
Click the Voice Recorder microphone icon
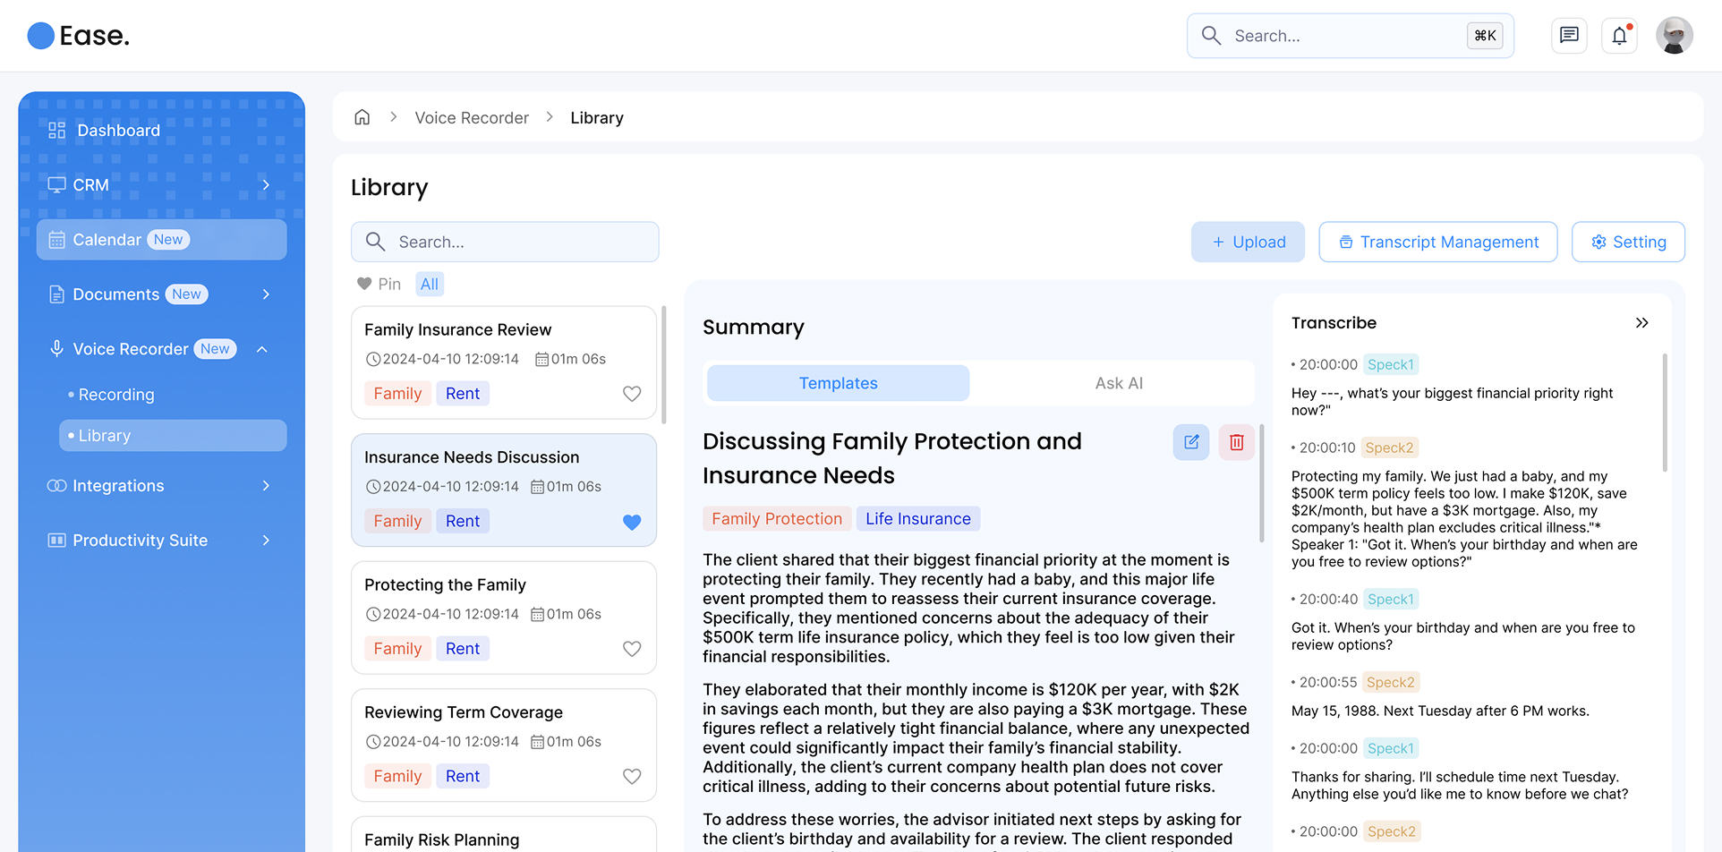[56, 349]
